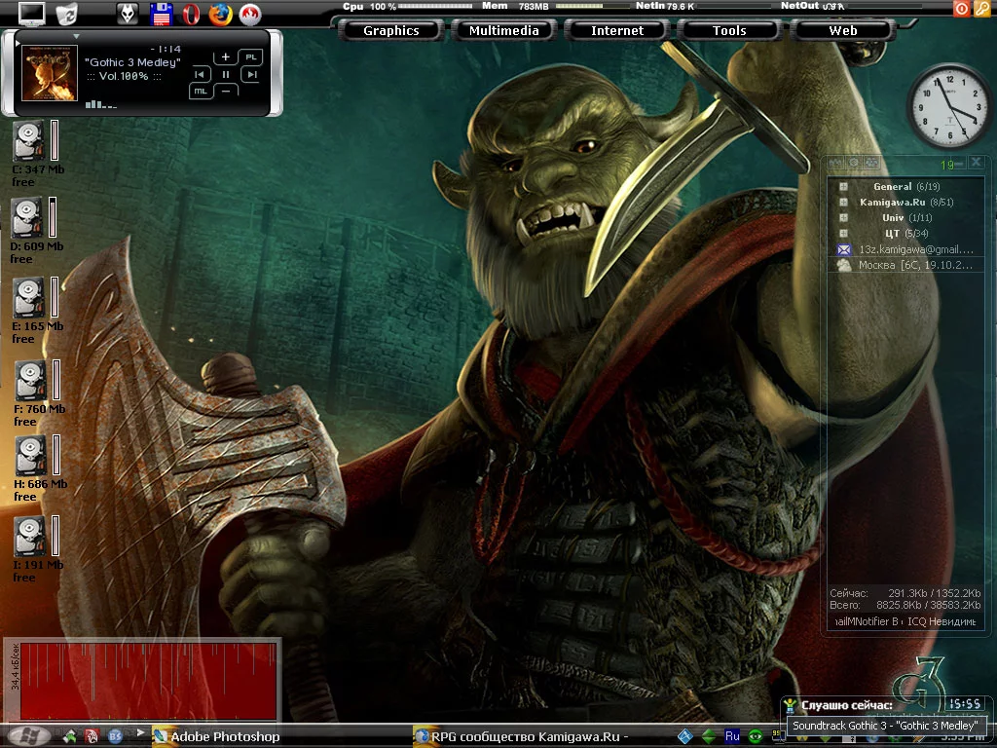Expand the Univ contact group
The image size is (997, 748).
coord(844,217)
